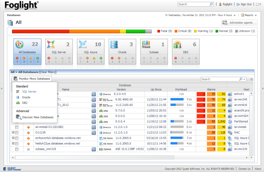Check the box for O1121R row

click(x=17, y=133)
